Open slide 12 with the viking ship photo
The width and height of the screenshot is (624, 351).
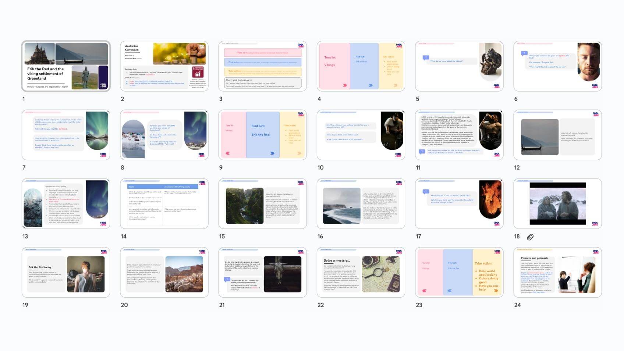tap(557, 135)
